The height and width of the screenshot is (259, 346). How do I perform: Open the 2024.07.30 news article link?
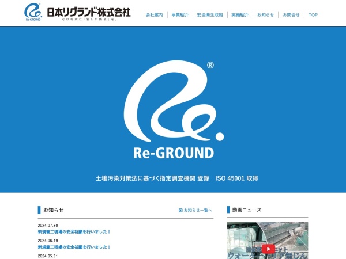click(74, 232)
